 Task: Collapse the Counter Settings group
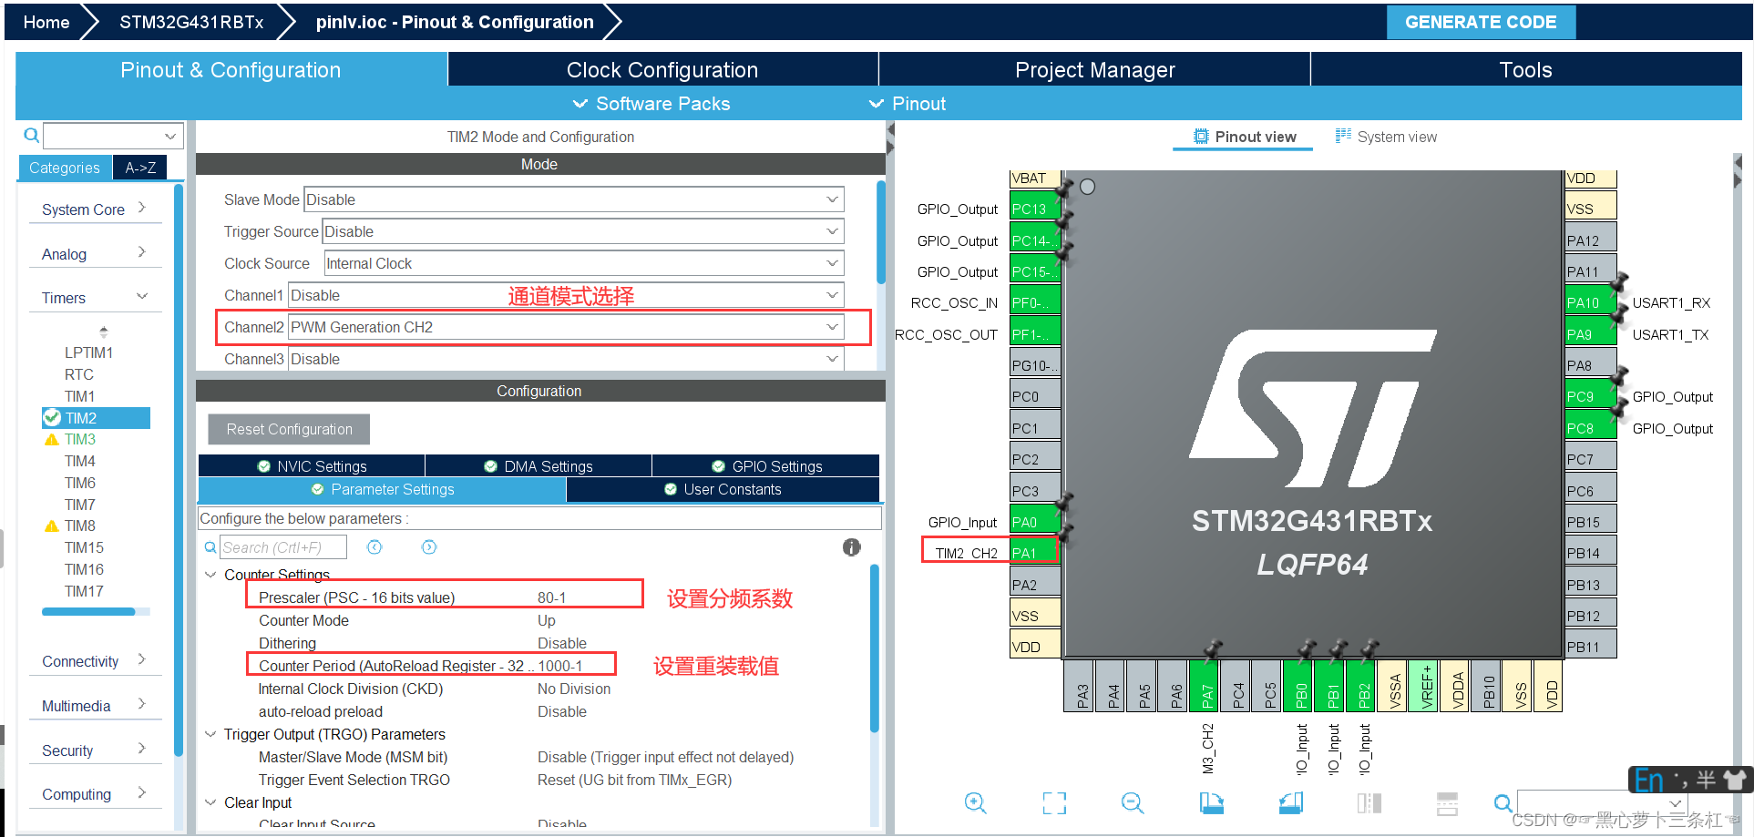pos(210,575)
